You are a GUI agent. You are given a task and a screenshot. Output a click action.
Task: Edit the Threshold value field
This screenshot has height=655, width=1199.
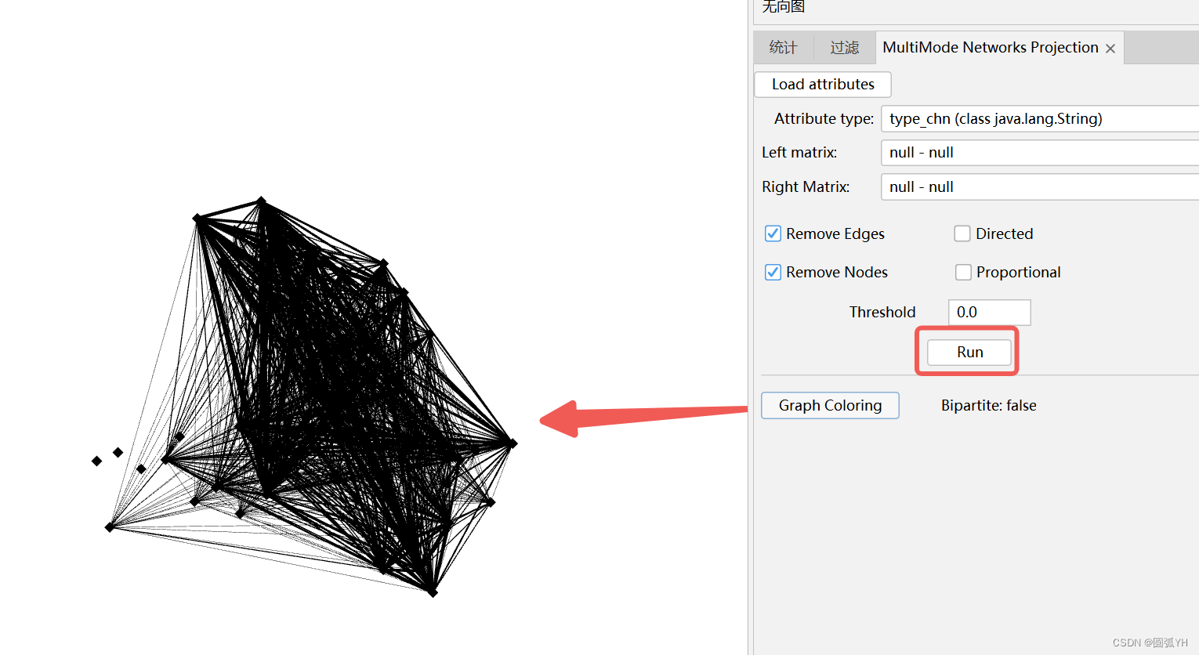coord(989,312)
